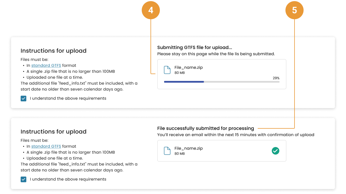This screenshot has width=346, height=194.
Task: Click the "Please stay on this page" message
Action: pos(216,54)
